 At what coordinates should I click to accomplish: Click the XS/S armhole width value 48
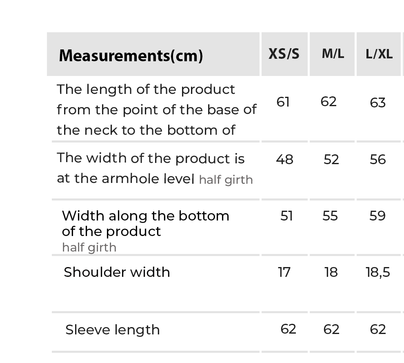(x=284, y=159)
